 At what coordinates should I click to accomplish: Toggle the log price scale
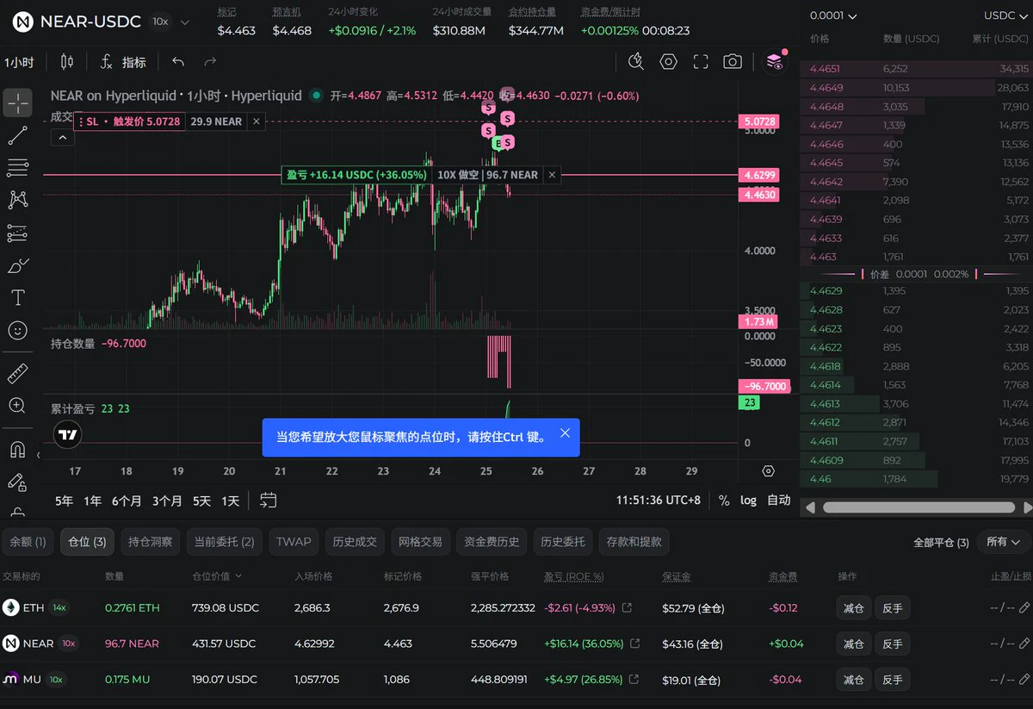pos(748,501)
